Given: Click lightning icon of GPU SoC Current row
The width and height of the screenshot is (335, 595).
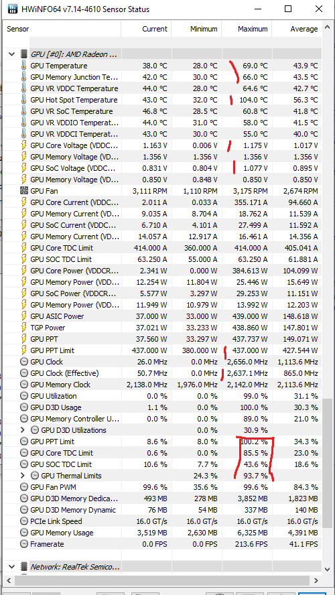Looking at the screenshot, I should coord(24,225).
